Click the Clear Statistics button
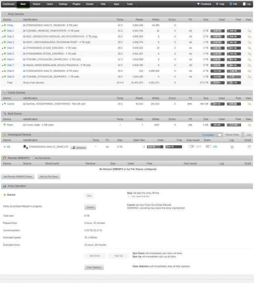 (x=94, y=267)
